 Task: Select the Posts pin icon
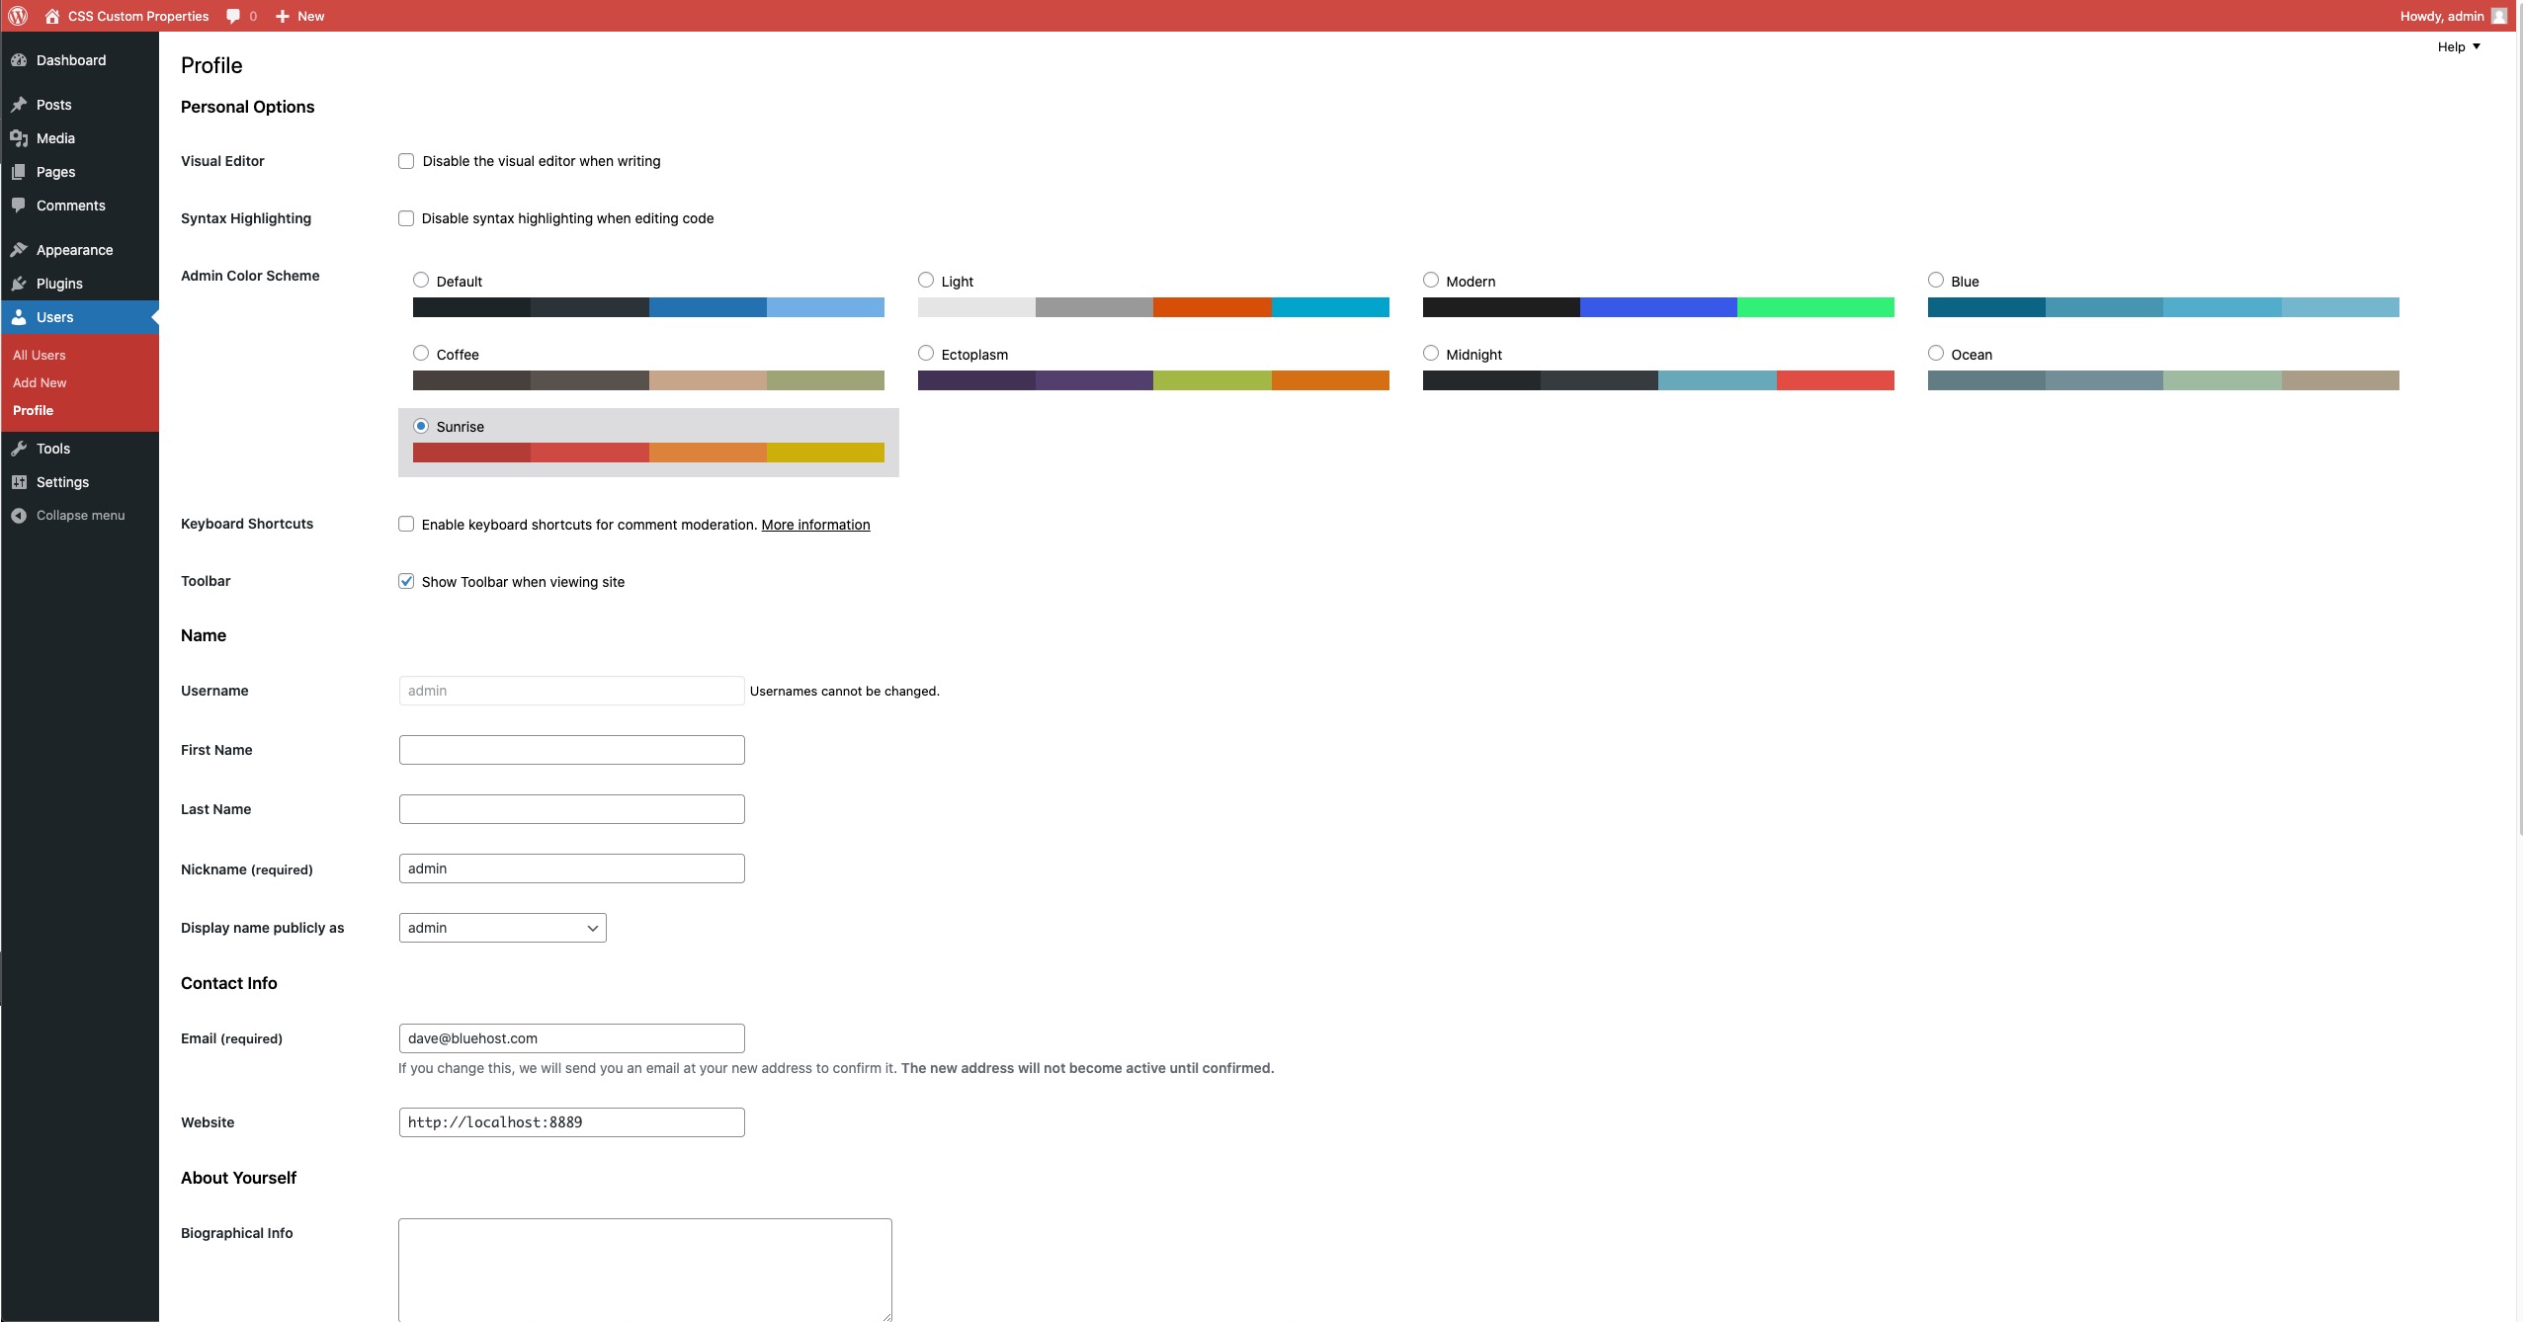coord(21,104)
